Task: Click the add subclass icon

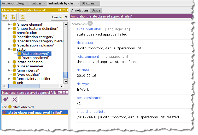Action: pyautogui.click(x=5, y=17)
